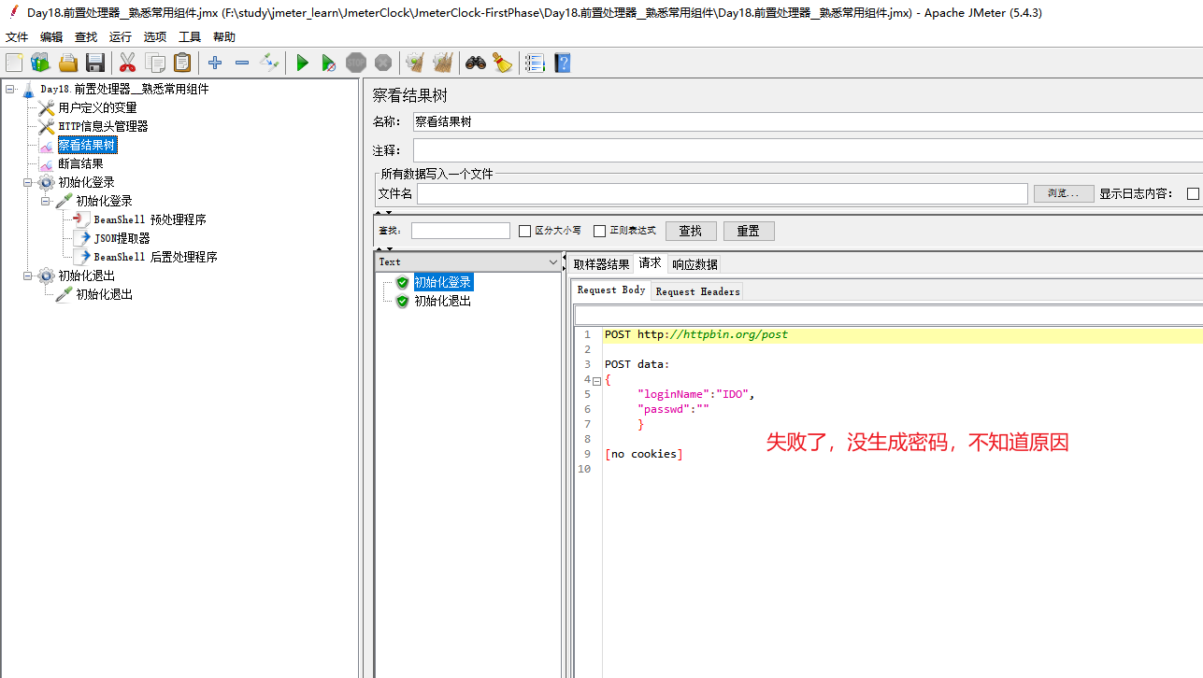The height and width of the screenshot is (678, 1203).
Task: Click the Expand All plus icon
Action: point(215,63)
